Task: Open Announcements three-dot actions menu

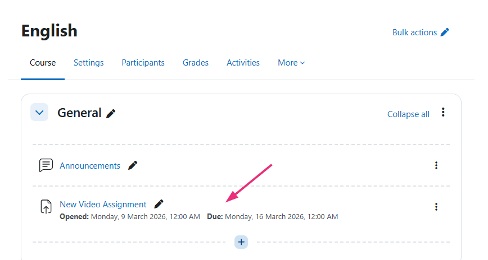Action: tap(436, 165)
